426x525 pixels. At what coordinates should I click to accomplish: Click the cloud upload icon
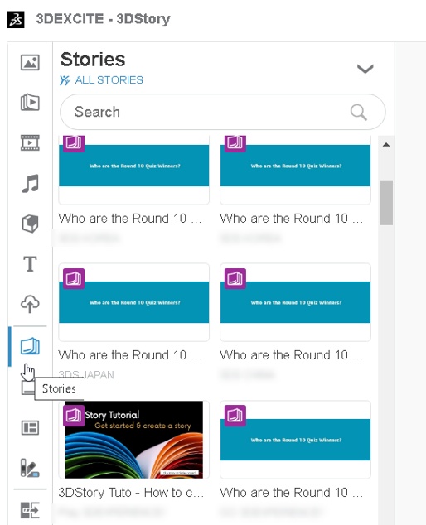30,304
